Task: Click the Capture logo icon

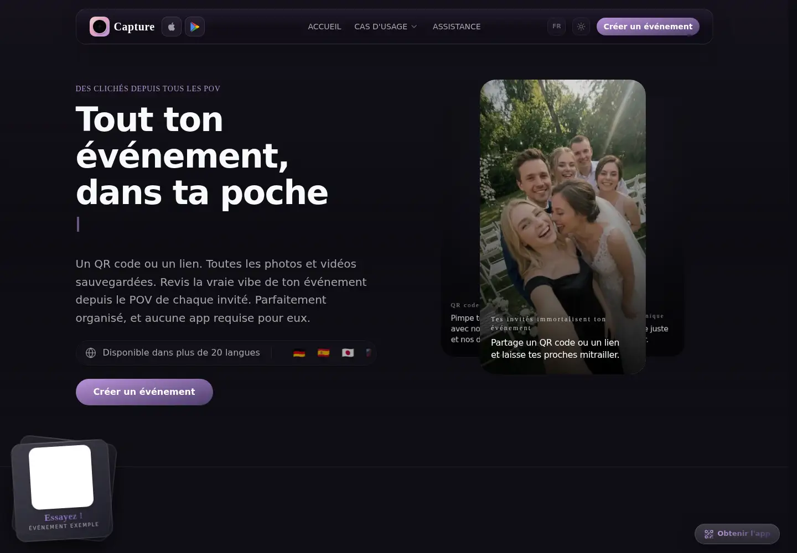Action: [x=100, y=27]
